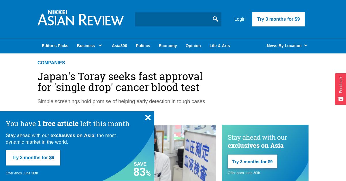Click the article photo with Japanese sign

pyautogui.click(x=185, y=153)
